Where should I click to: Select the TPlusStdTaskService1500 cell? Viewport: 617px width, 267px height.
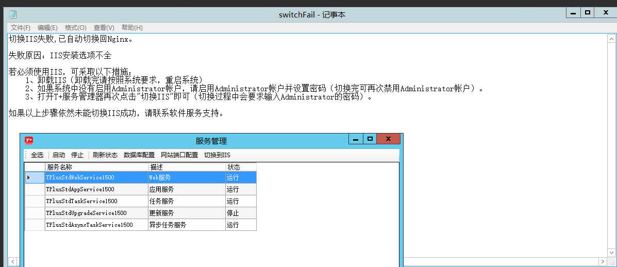97,201
